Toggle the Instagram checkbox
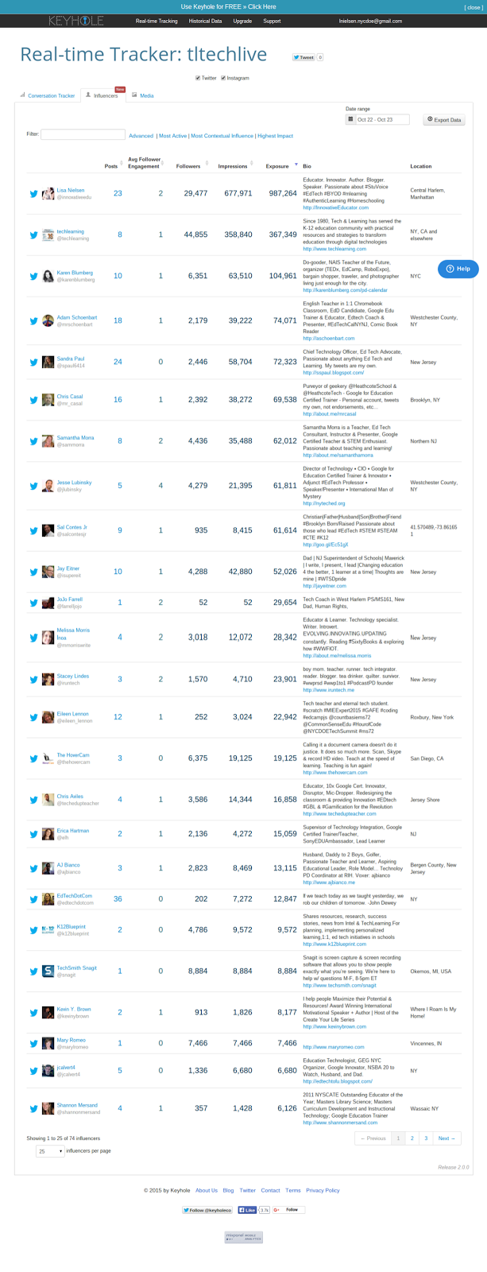 point(224,78)
